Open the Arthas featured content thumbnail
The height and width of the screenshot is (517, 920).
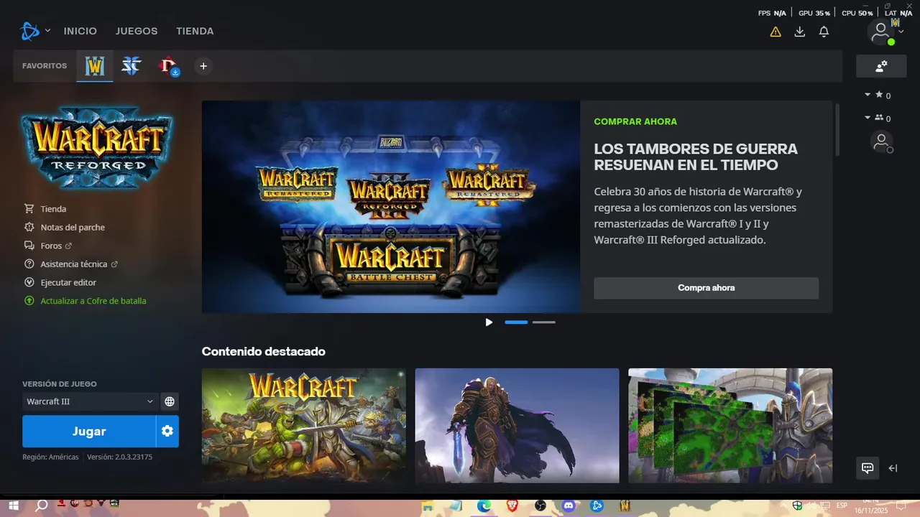point(517,425)
